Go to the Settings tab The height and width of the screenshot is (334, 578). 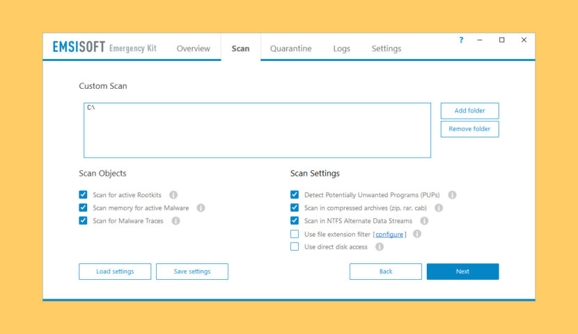tap(386, 49)
